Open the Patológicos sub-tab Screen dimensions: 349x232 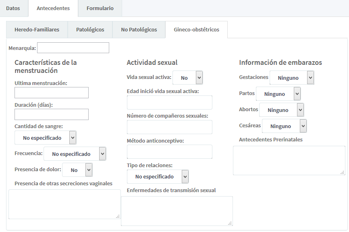[x=90, y=29]
